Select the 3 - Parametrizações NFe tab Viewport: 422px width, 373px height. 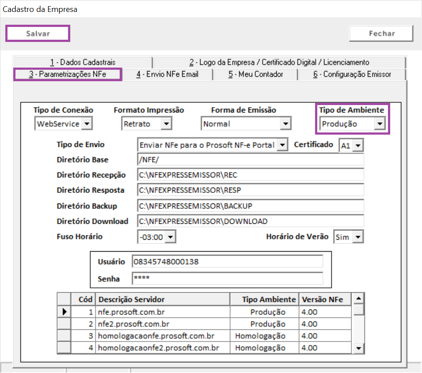[x=68, y=74]
